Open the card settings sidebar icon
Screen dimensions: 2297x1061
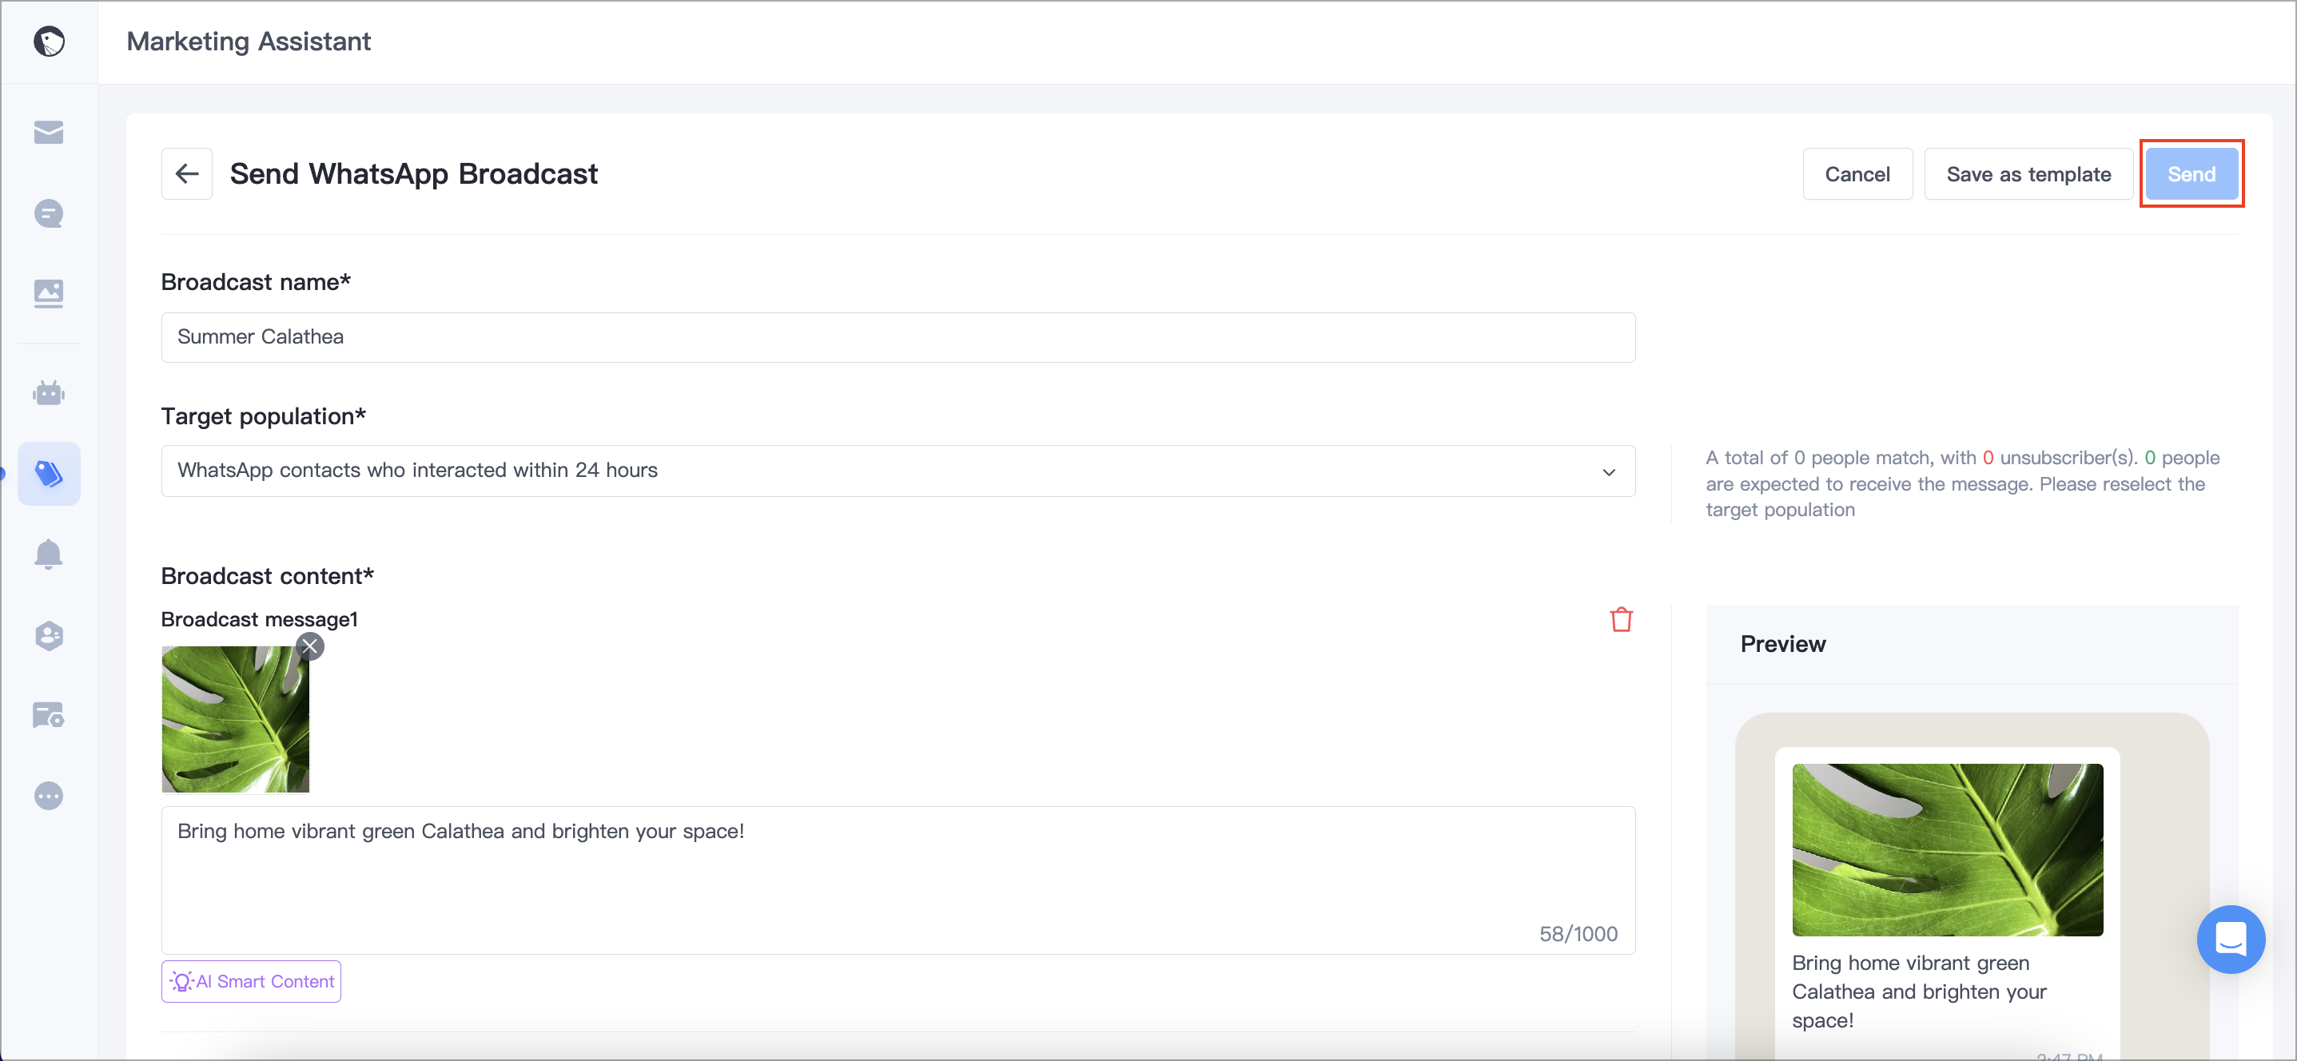point(49,715)
